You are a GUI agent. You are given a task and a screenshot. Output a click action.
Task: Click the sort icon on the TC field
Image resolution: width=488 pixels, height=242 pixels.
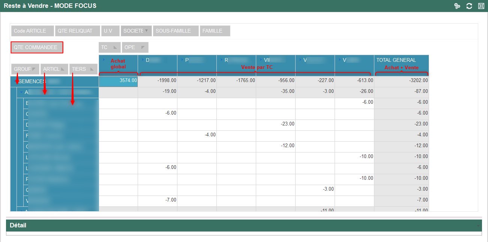pyautogui.click(x=115, y=48)
